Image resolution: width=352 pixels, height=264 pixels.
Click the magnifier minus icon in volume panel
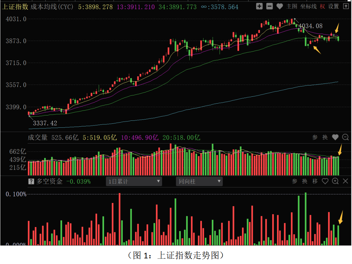click(345, 137)
